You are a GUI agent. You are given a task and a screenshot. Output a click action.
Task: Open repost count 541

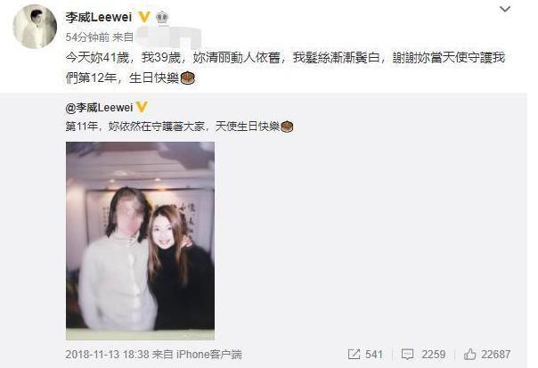coord(373,355)
